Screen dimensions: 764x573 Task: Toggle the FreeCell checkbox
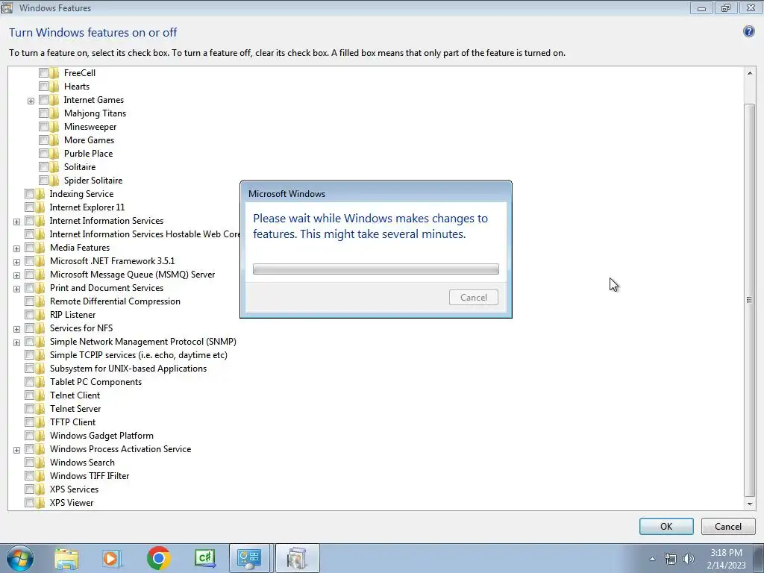tap(43, 72)
